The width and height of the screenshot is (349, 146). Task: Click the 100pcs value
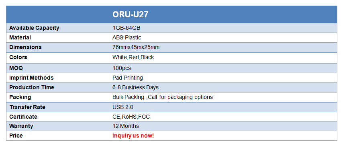(x=122, y=68)
